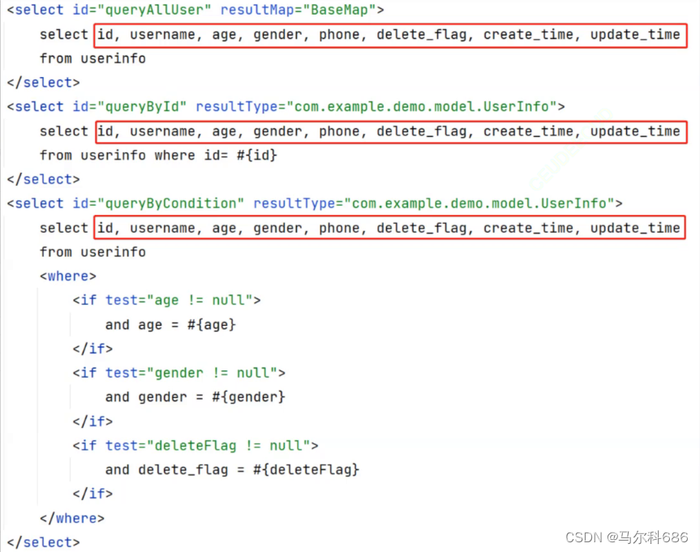
Task: Click the <if test="gender != null"> line
Action: point(179,373)
